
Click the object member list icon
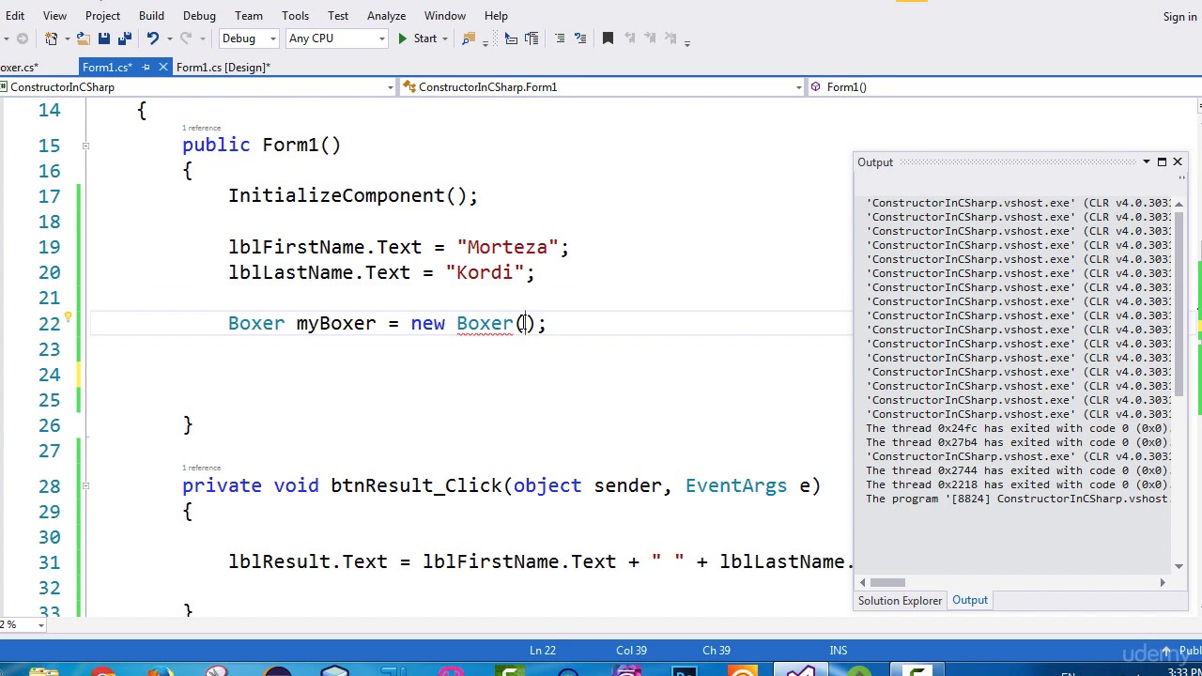tap(511, 38)
